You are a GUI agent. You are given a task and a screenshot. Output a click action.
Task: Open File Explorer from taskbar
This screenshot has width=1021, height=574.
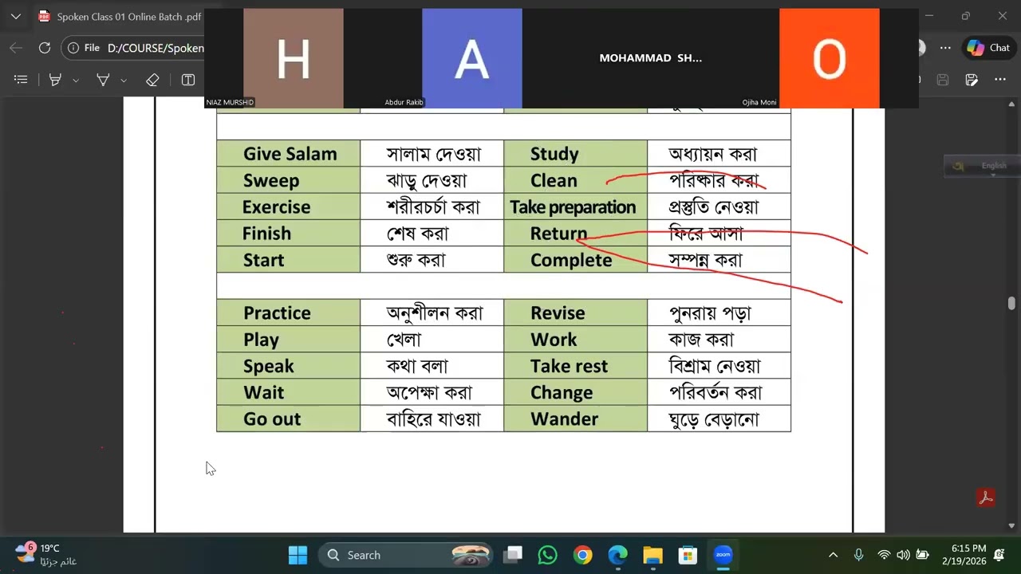[x=653, y=555]
